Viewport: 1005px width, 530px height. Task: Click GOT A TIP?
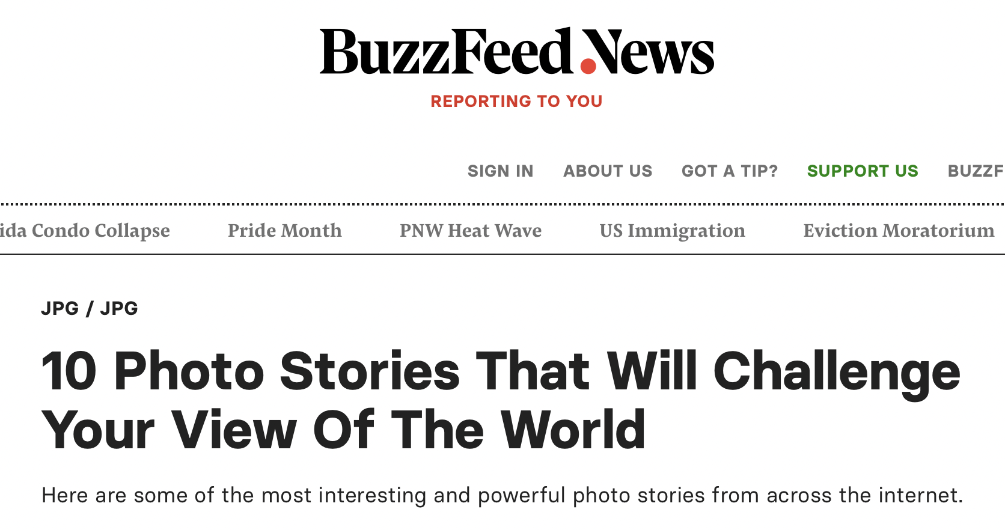pos(729,171)
